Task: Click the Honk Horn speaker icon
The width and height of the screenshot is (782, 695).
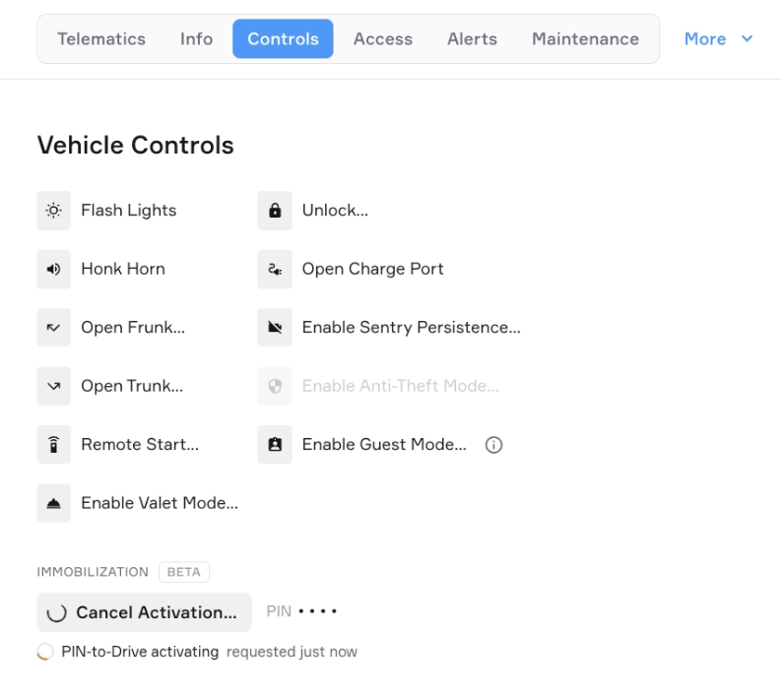Action: pos(54,269)
